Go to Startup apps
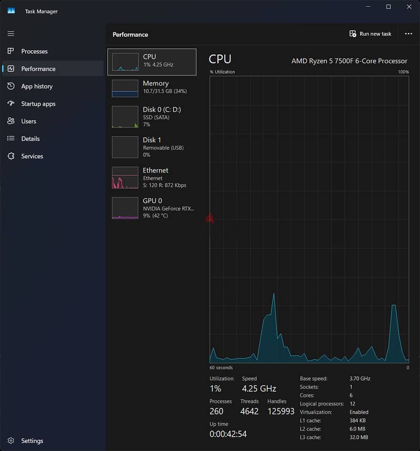 tap(53, 104)
